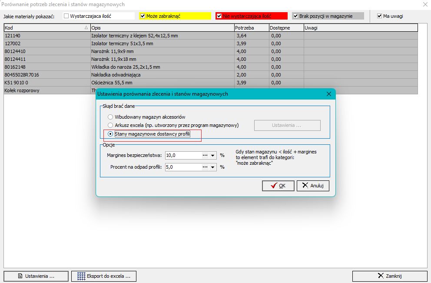
Task: Expand Procent na odpad profili dropdown
Action: (x=213, y=167)
